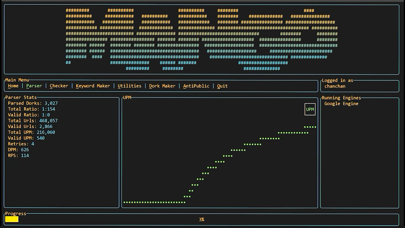
Task: Open the Dork Maker tool
Action: 162,86
